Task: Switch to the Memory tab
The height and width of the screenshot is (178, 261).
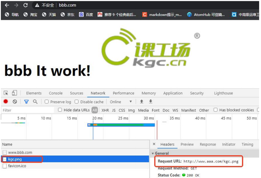Action: coord(148,93)
